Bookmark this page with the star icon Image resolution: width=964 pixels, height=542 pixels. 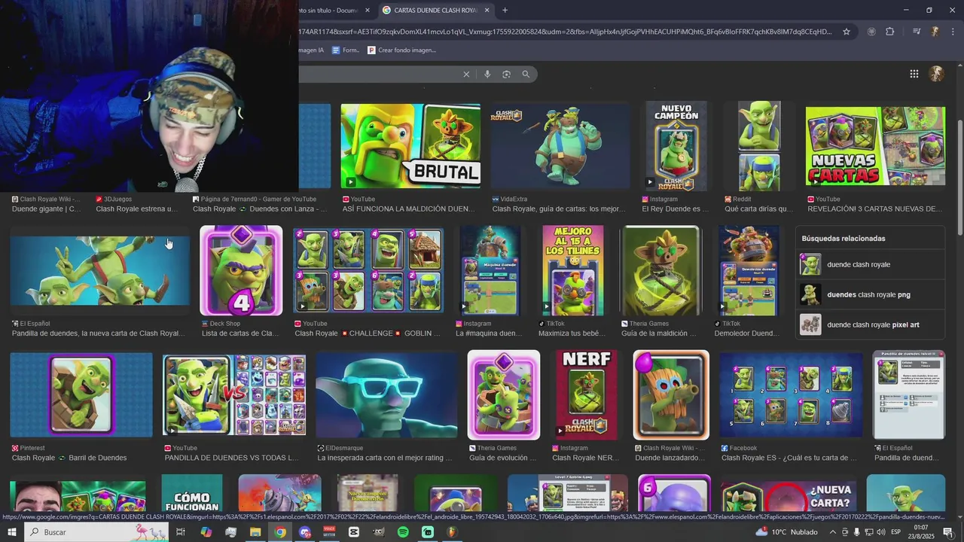point(847,32)
